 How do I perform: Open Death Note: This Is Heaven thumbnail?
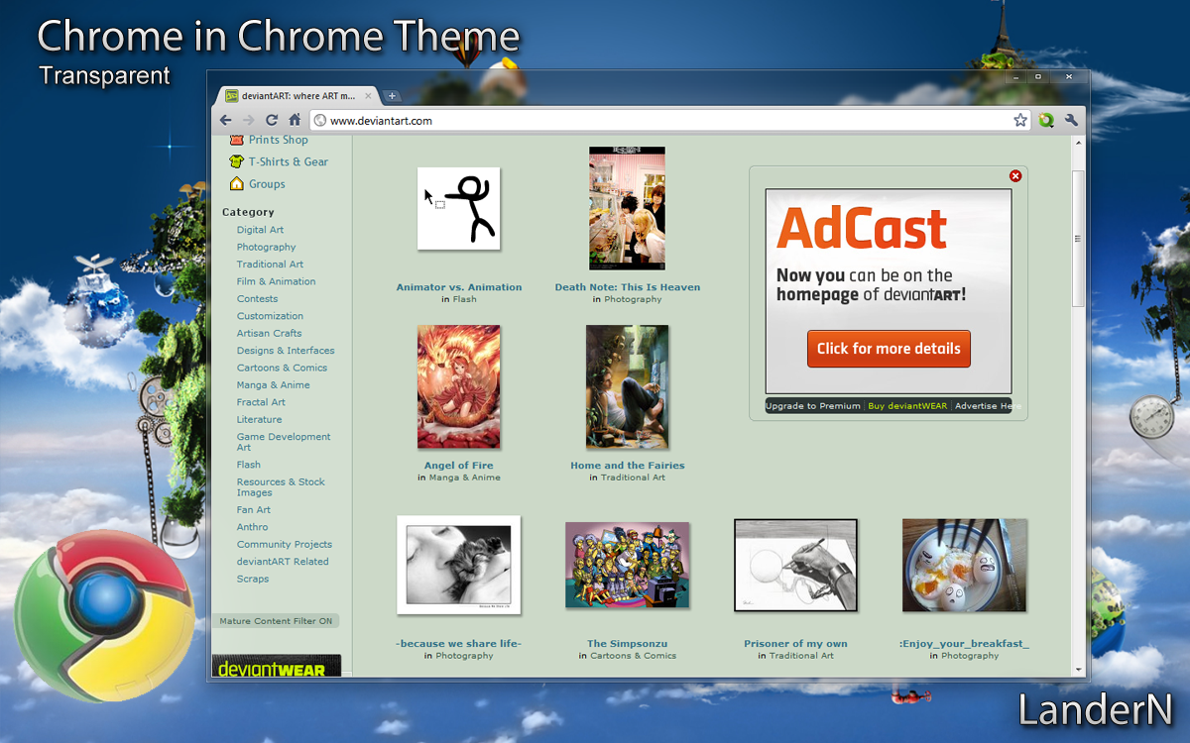[627, 208]
